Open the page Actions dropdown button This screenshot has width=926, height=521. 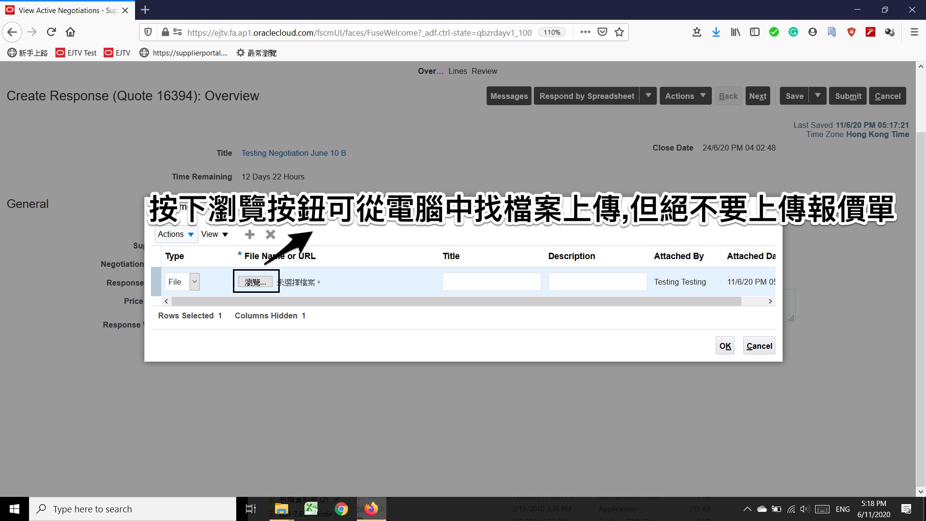coord(685,96)
